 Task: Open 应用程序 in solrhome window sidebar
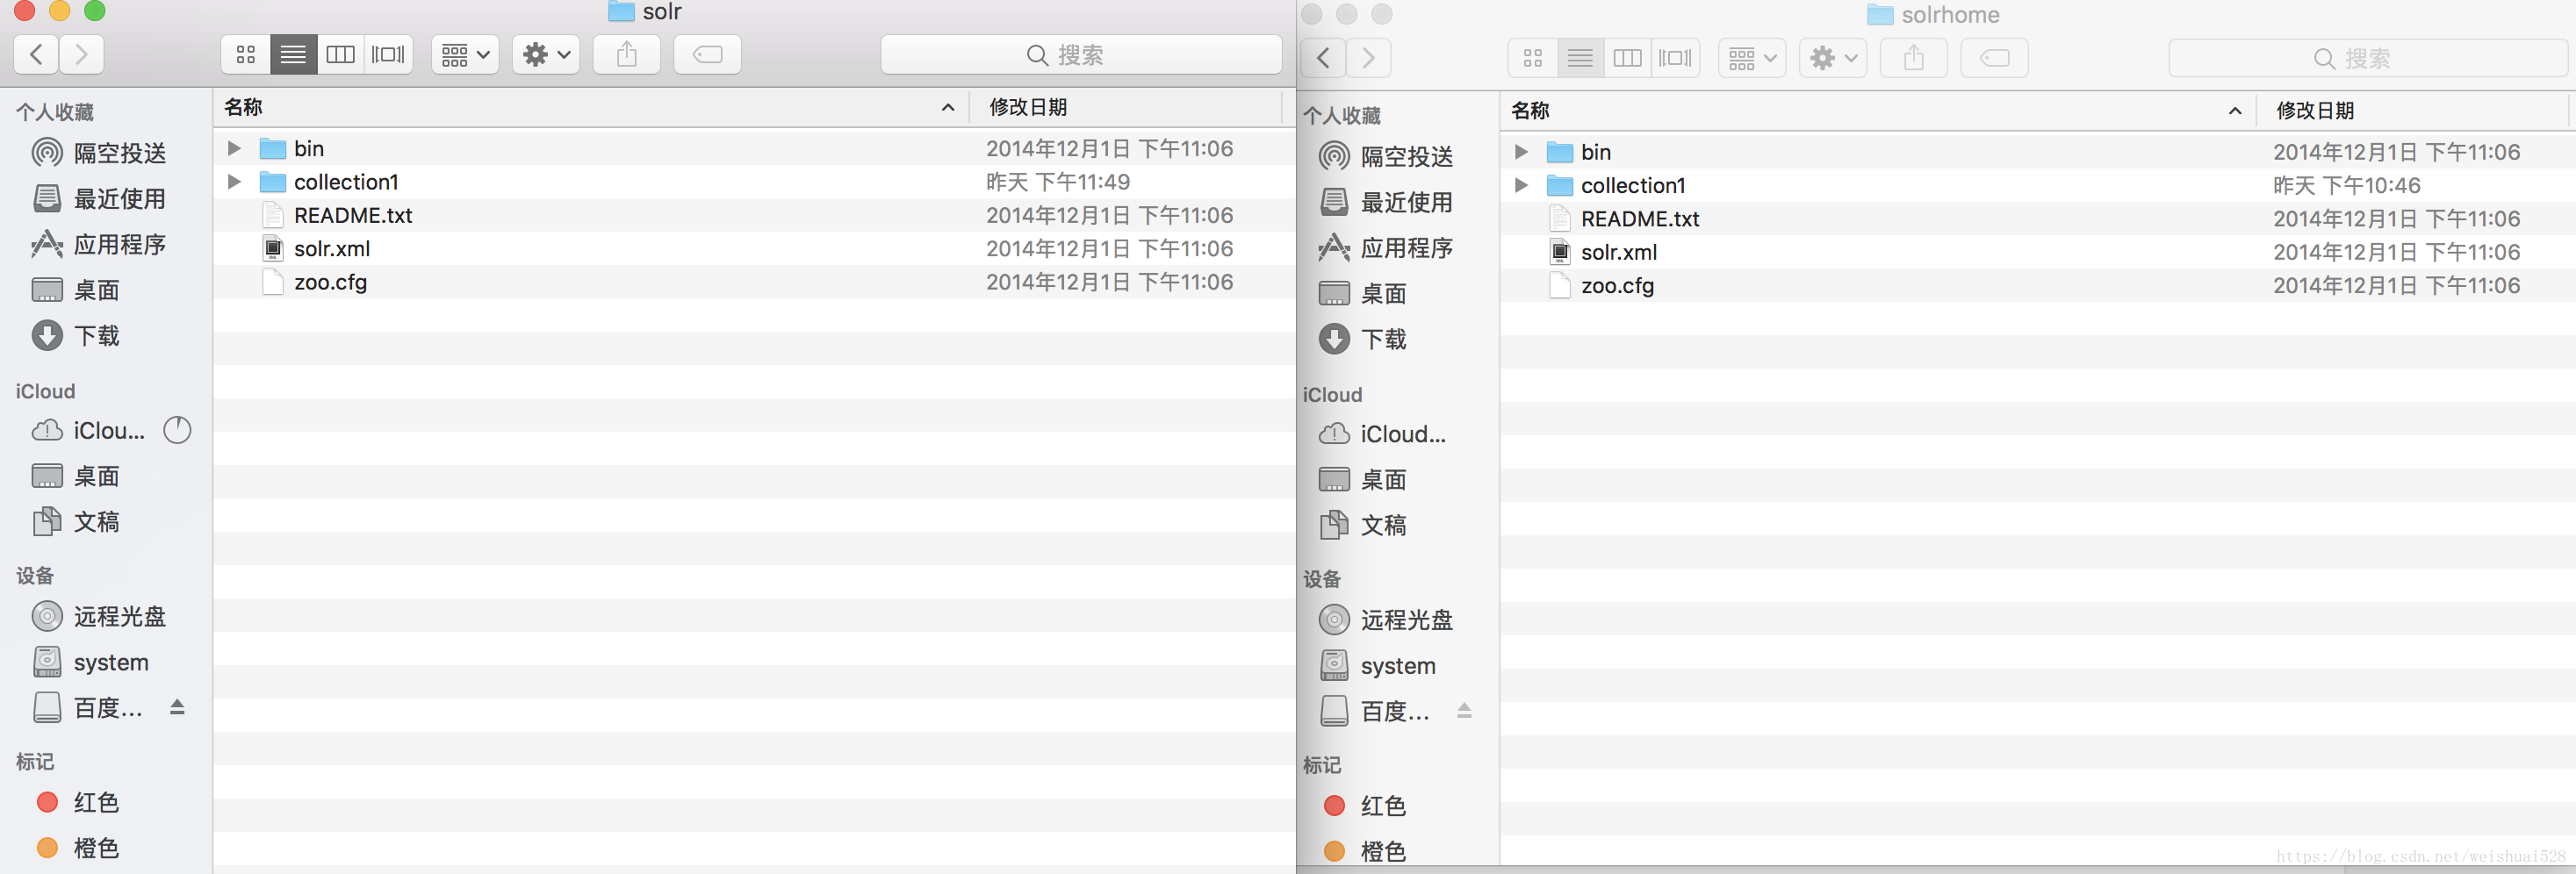point(1386,248)
